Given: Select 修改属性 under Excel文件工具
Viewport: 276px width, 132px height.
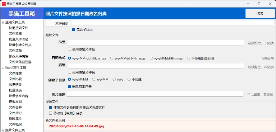Looking at the screenshot, I should tap(15, 119).
